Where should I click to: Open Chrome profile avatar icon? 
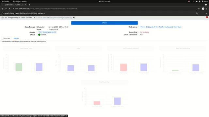(203, 9)
